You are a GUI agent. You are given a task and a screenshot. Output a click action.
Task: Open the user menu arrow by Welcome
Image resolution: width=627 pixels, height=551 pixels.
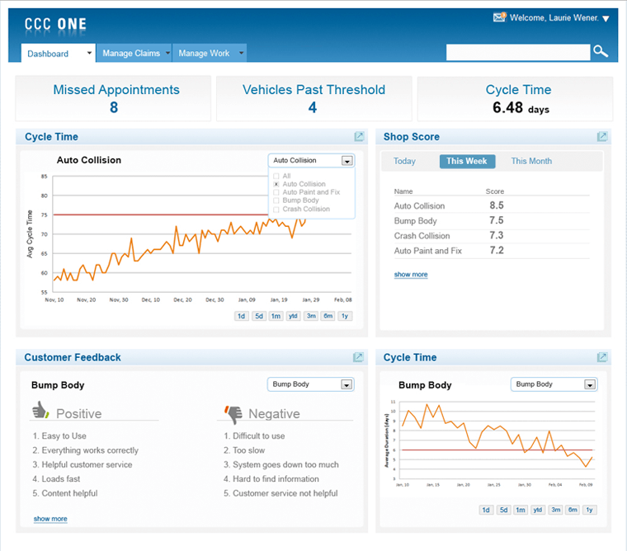tap(606, 18)
